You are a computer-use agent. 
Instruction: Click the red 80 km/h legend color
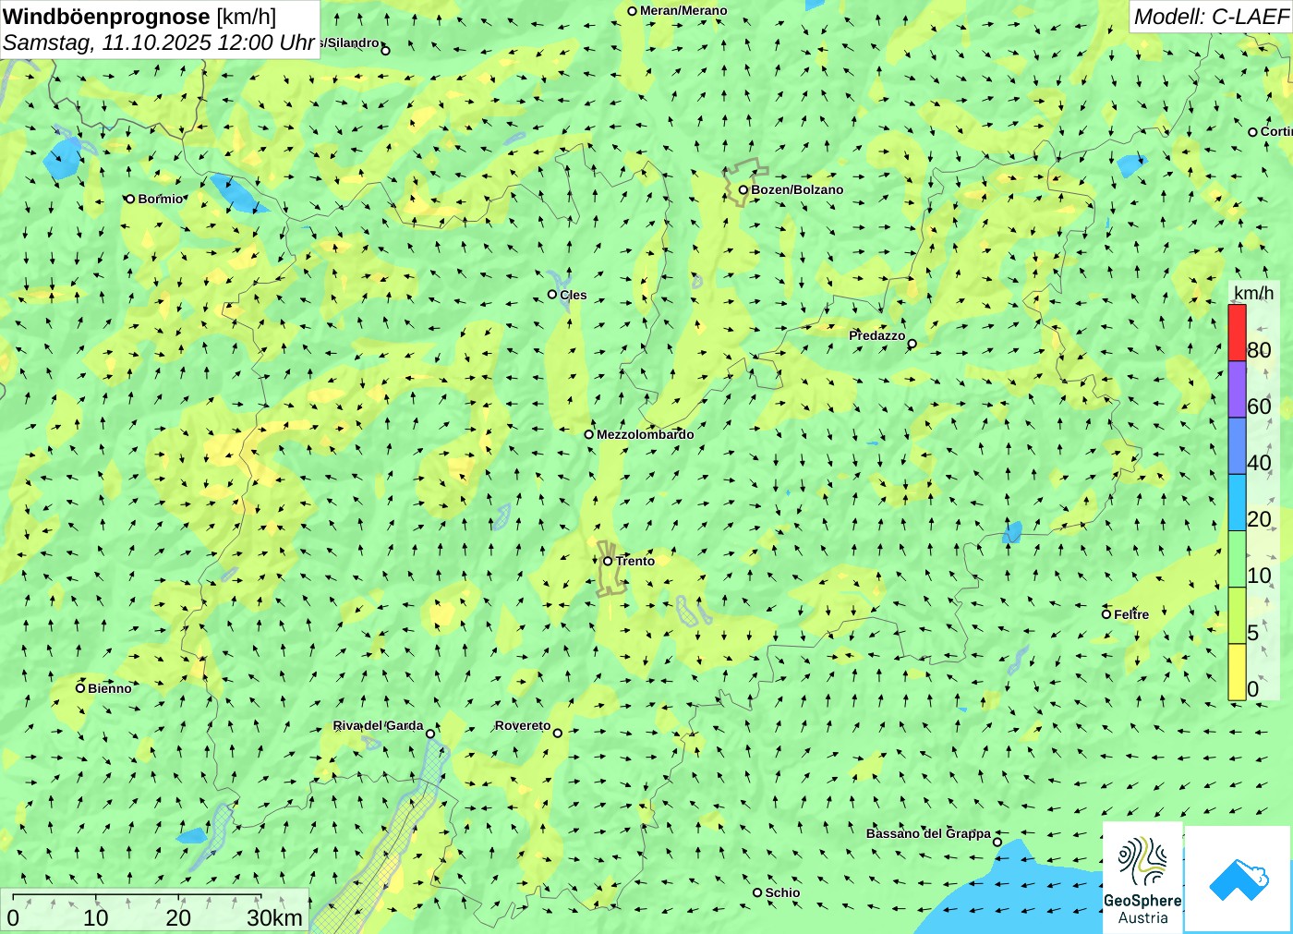tap(1237, 333)
